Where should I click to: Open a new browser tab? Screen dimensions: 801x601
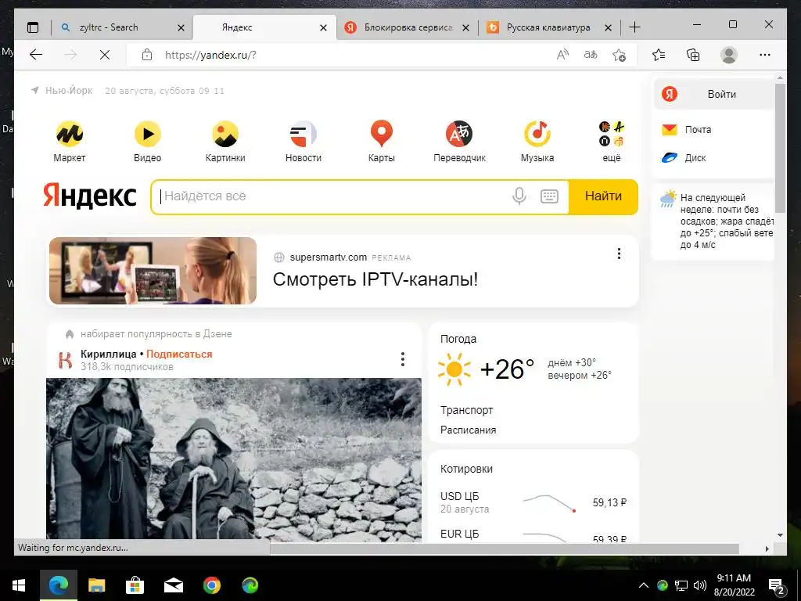[634, 27]
